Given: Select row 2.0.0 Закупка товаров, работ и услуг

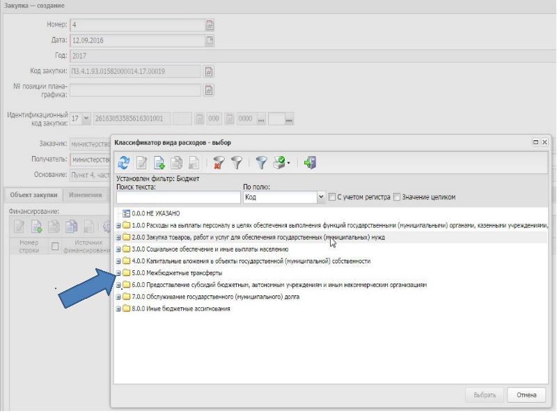Looking at the screenshot, I should (x=258, y=237).
